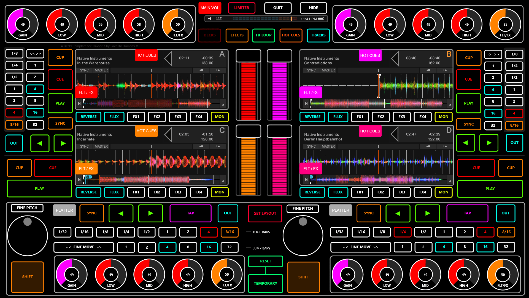This screenshot has width=529, height=298.
Task: Click the note icon in Deck A overview
Action: point(223,104)
